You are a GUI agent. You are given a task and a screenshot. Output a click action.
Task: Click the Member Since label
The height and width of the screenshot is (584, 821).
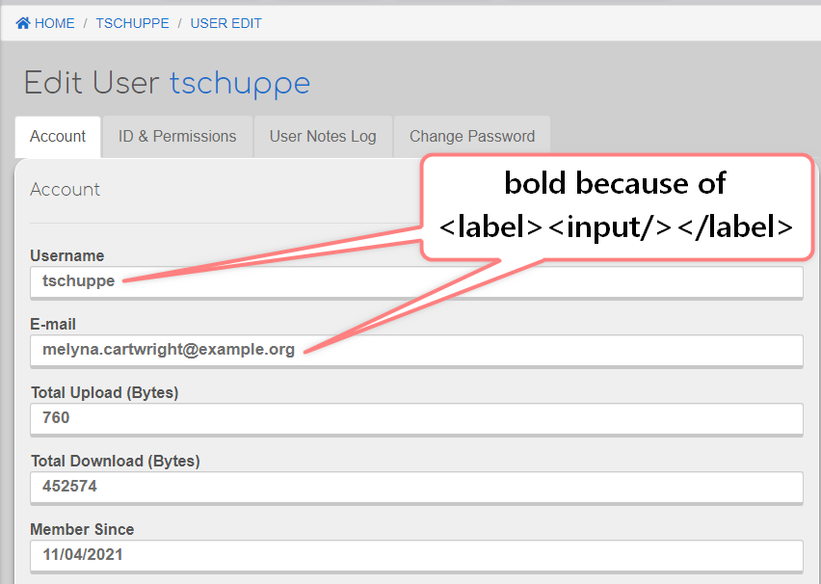[x=82, y=529]
